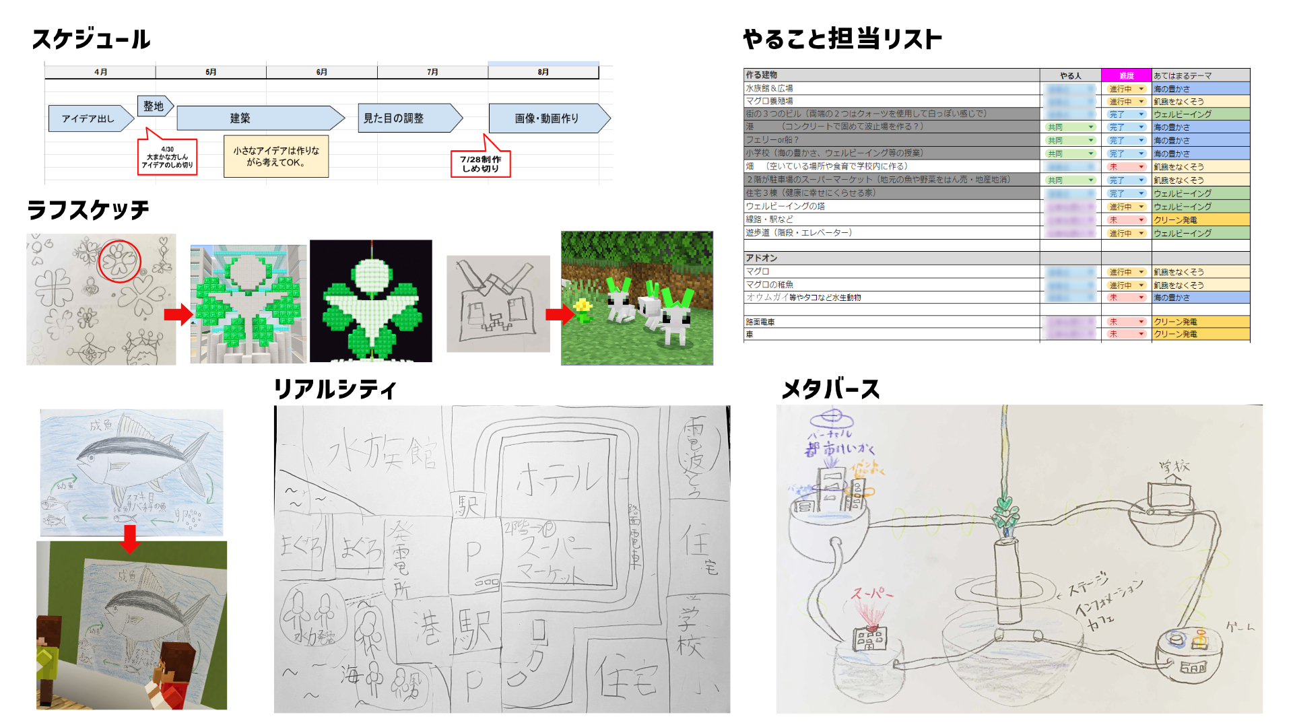The width and height of the screenshot is (1293, 727).
Task: Click the オウムガイ等やタコなど水生動物 cell
Action: (892, 298)
